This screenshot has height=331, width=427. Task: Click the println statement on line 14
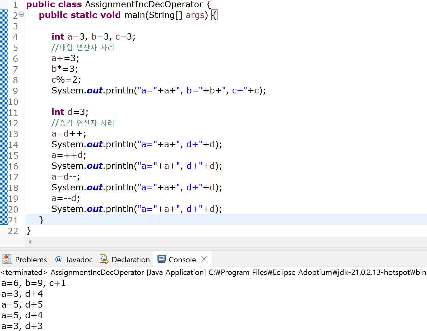(x=137, y=144)
